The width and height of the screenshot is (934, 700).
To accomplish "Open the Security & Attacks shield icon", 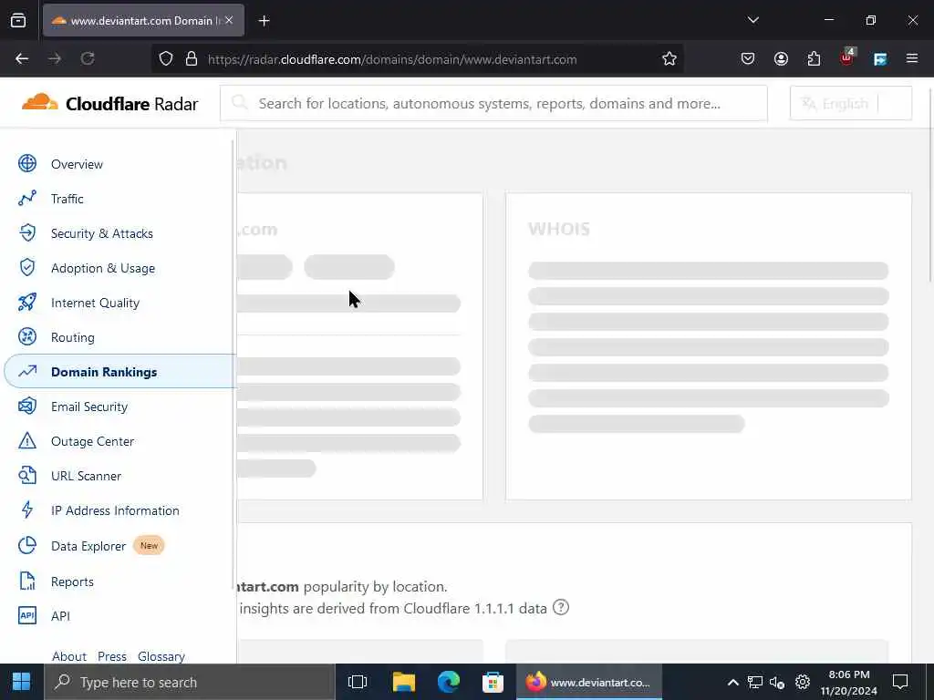I will tap(26, 232).
